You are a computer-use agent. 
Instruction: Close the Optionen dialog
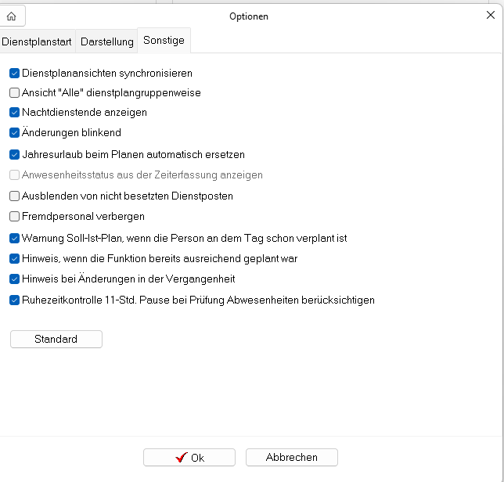click(x=491, y=15)
